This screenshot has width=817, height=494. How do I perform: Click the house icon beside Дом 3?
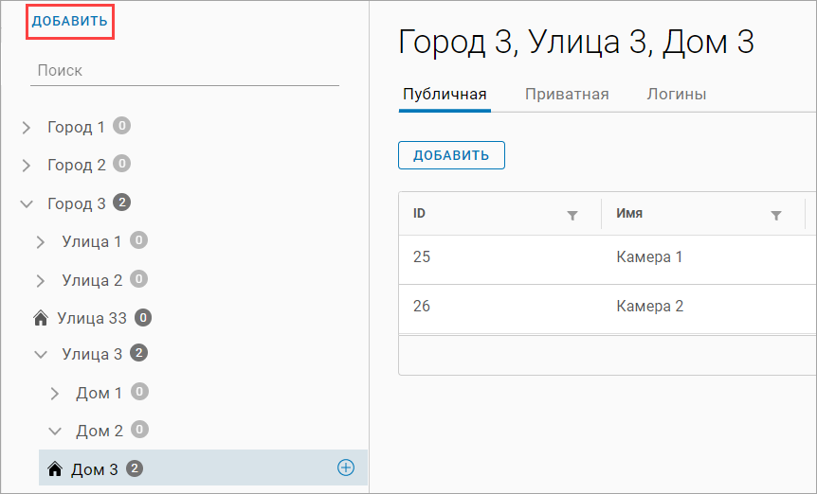54,468
